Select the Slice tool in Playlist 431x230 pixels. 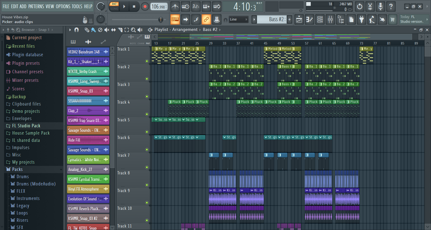coord(120,30)
